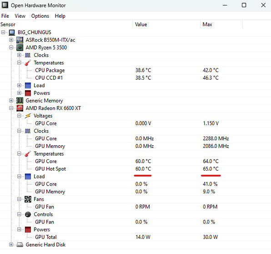Click the Fans fan icon

28,199
